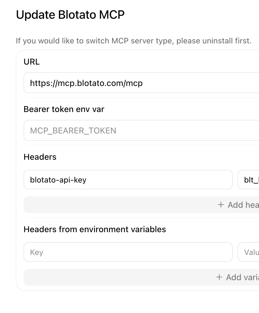The image size is (259, 313).
Task: Click the divider below the URL field
Action: [x=142, y=98]
